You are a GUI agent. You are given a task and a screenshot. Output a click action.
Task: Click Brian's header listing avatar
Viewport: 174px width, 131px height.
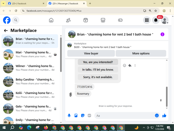click(x=72, y=34)
